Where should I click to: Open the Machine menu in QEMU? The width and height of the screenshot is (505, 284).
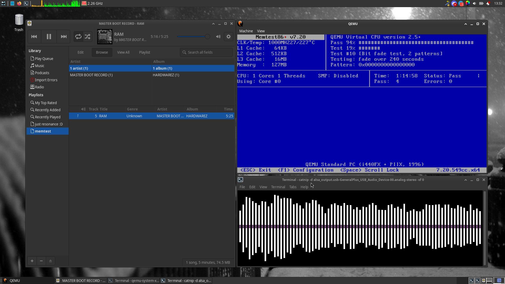click(x=246, y=31)
